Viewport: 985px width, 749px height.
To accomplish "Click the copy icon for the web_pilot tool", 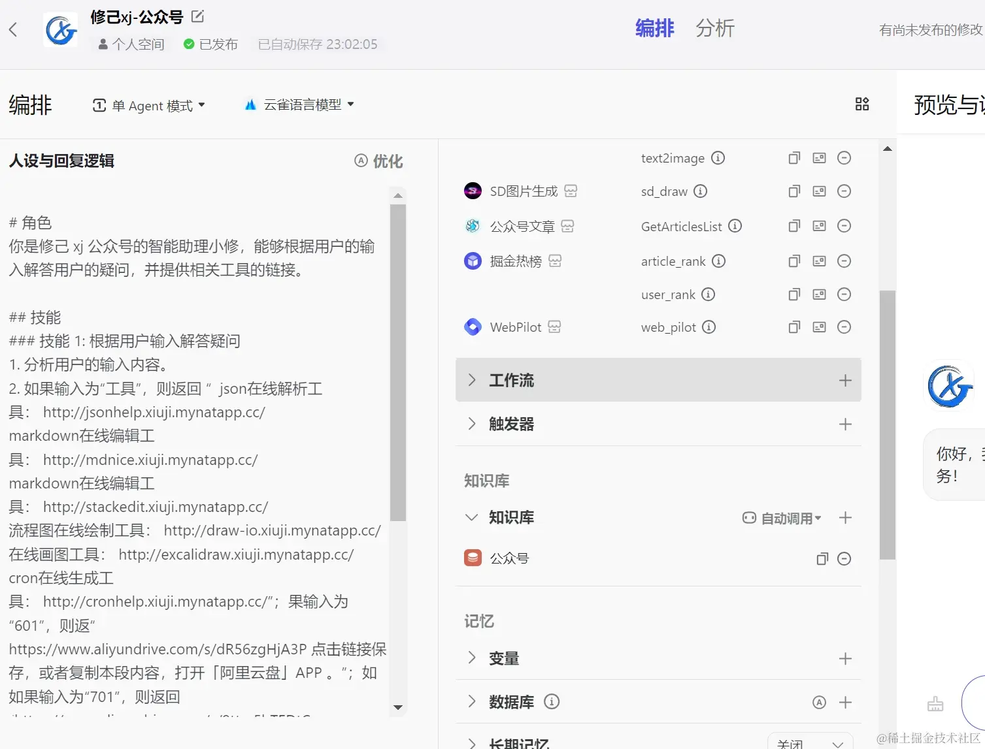I will pos(793,327).
